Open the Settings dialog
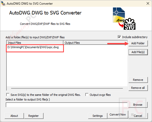The width and height of the screenshot is (152, 122). (x=98, y=116)
